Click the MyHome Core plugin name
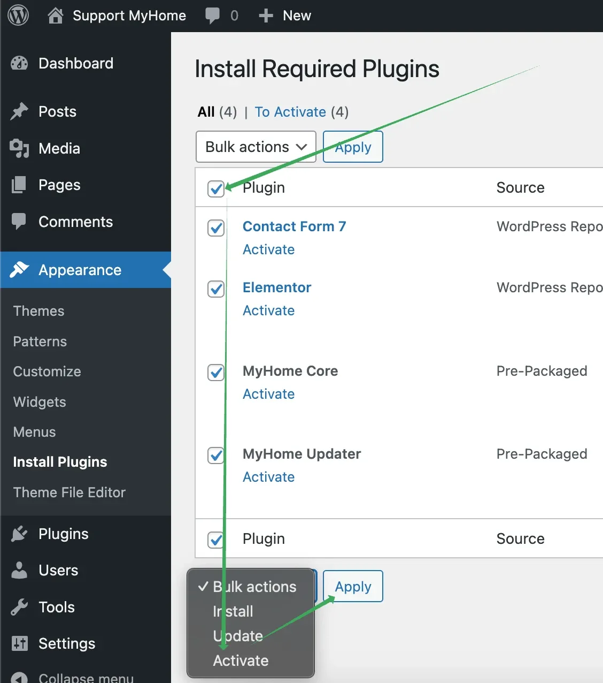Viewport: 603px width, 683px height. click(290, 371)
